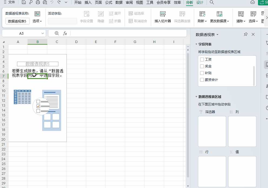Screen dimensions: 268x188
Task: Check the 薪资合计 field
Action: pyautogui.click(x=201, y=80)
